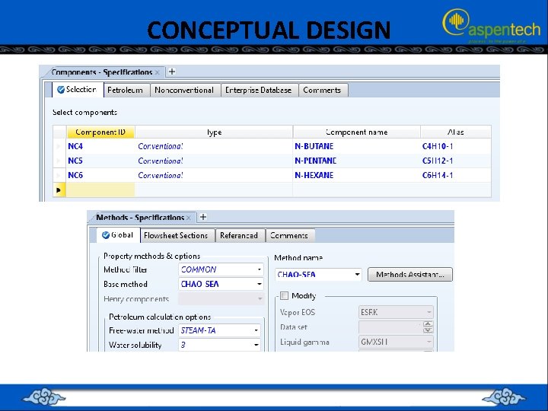The height and width of the screenshot is (411, 548).
Task: Select the Global tab
Action: (x=119, y=235)
